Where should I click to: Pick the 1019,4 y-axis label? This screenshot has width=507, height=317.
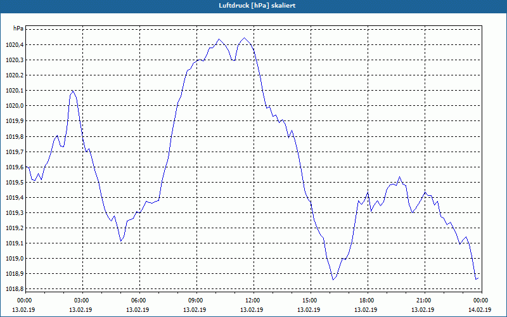(15, 197)
